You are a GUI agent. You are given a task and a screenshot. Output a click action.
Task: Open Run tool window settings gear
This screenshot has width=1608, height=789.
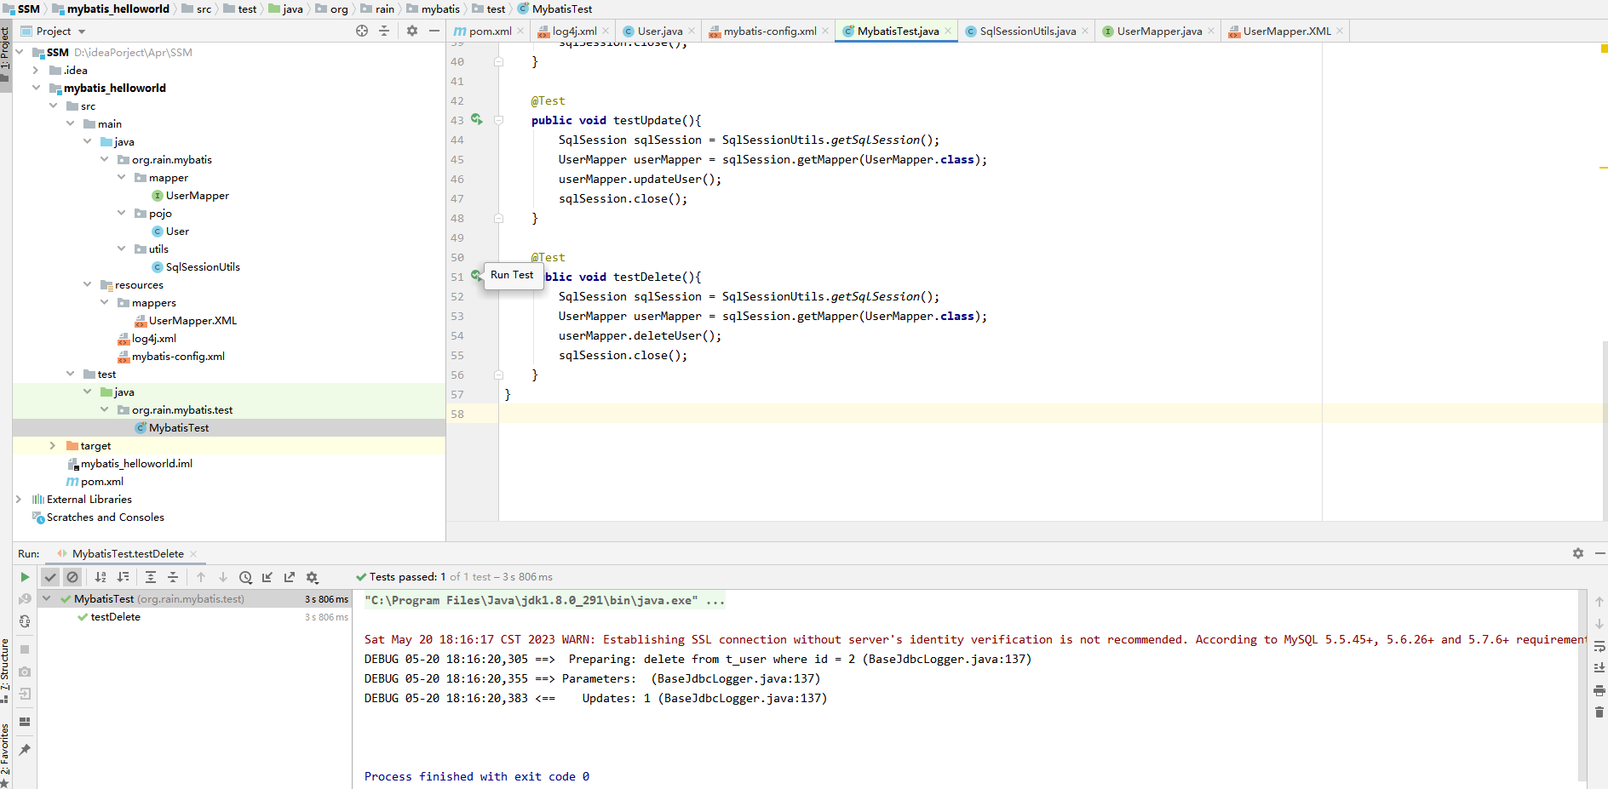coord(1578,553)
